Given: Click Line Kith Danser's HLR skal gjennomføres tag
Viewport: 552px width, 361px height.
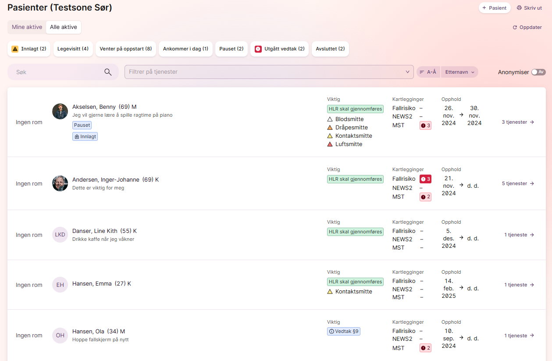Looking at the screenshot, I should (x=355, y=232).
